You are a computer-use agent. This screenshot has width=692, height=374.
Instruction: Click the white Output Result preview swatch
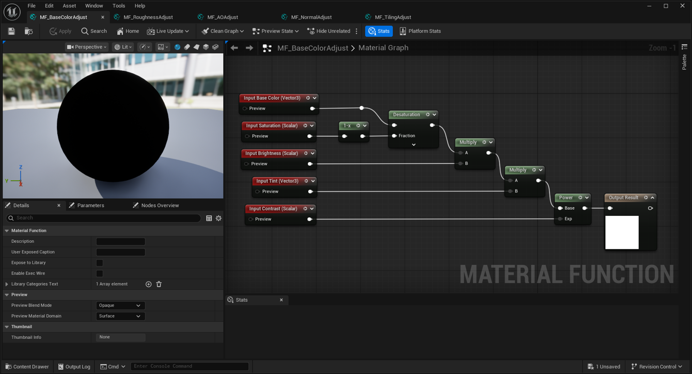[622, 233]
